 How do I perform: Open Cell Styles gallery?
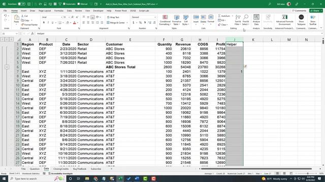186,20
